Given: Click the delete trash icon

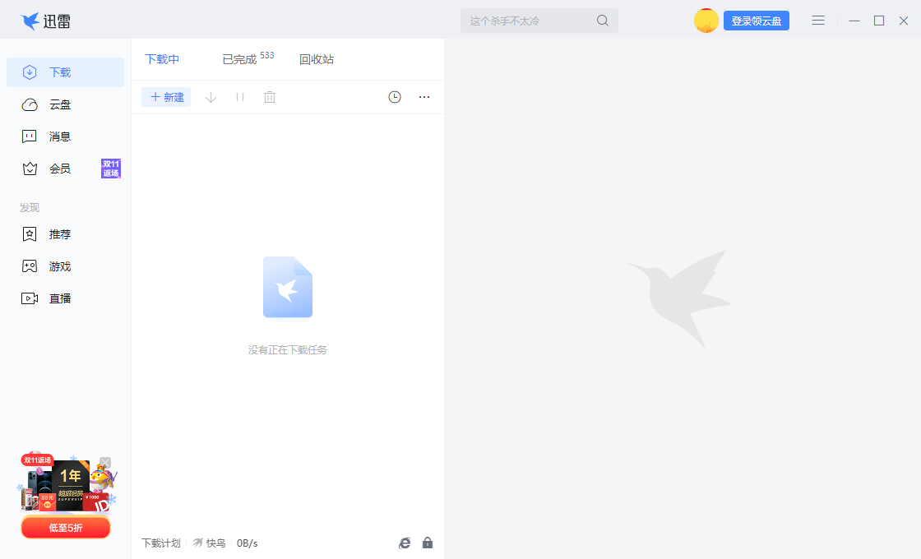Looking at the screenshot, I should click(270, 97).
